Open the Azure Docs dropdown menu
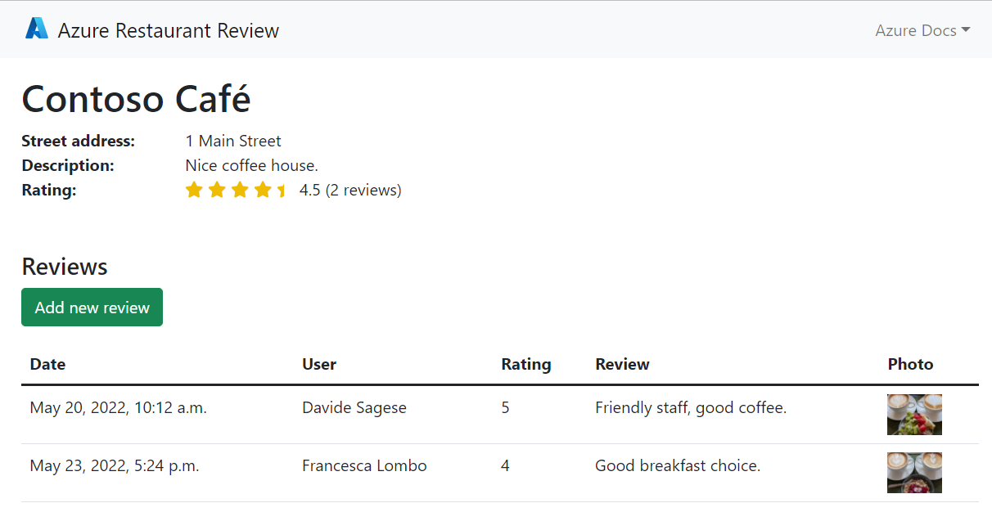The image size is (992, 521). pyautogui.click(x=922, y=30)
